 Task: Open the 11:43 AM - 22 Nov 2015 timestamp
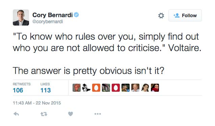click(x=37, y=103)
